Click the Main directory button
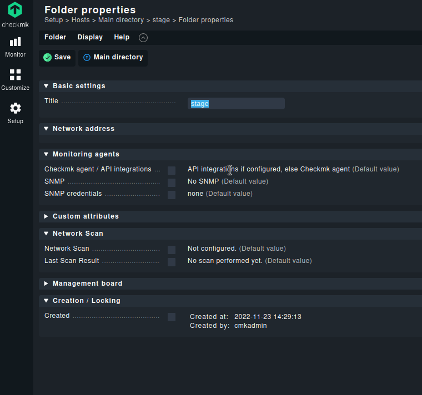 coord(113,58)
